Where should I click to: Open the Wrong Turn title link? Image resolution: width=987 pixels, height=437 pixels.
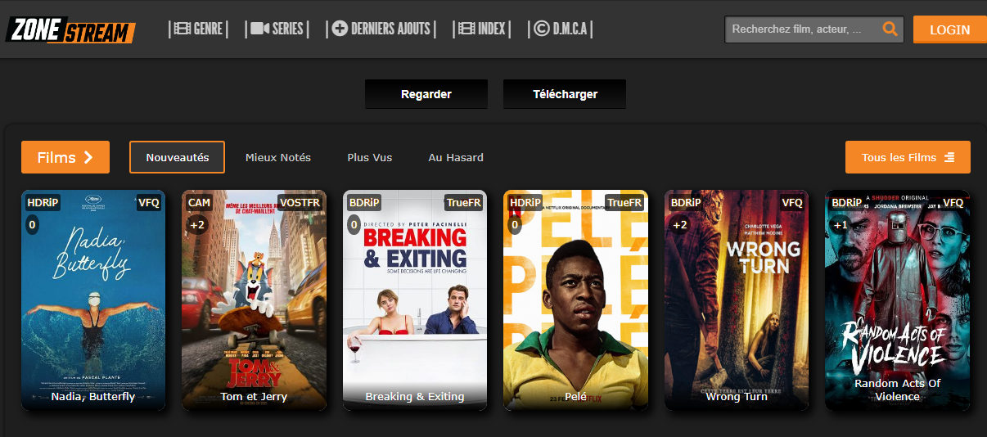pos(737,396)
